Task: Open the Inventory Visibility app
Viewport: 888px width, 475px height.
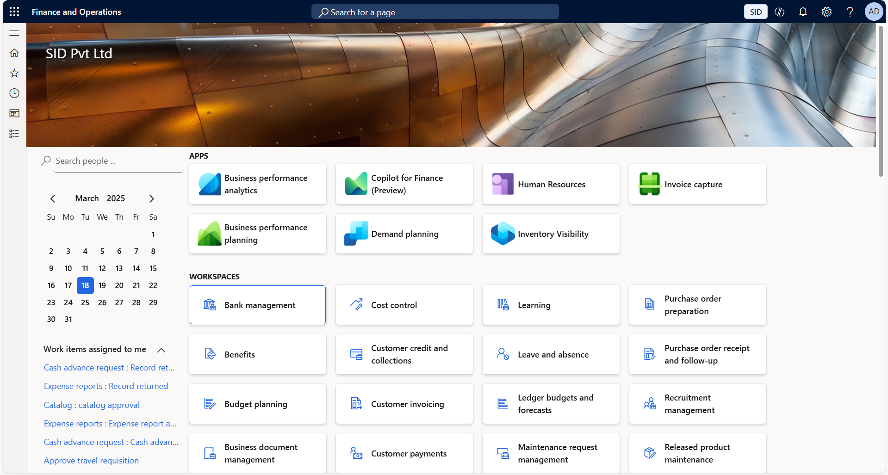Action: (551, 234)
